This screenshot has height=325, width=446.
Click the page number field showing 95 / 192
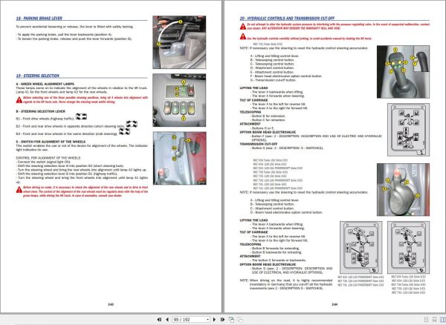tap(191, 320)
